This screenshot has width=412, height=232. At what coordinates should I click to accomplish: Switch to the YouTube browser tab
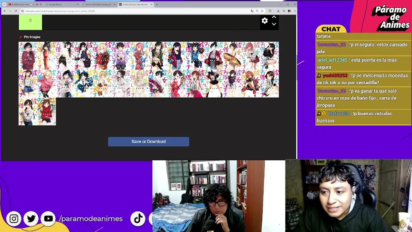click(24, 5)
